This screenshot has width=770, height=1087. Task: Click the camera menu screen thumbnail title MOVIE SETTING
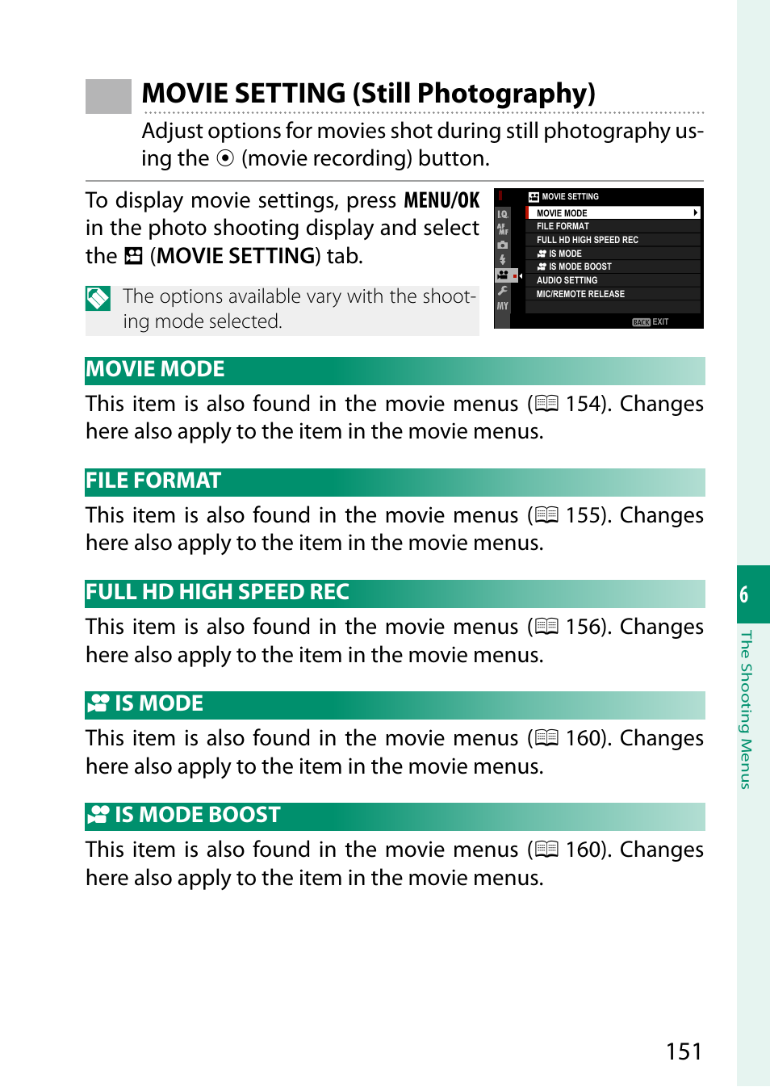click(x=570, y=197)
